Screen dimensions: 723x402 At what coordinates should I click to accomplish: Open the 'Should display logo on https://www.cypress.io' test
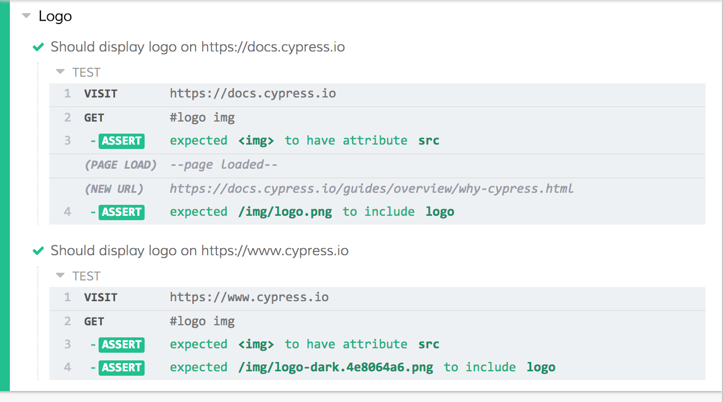(199, 251)
